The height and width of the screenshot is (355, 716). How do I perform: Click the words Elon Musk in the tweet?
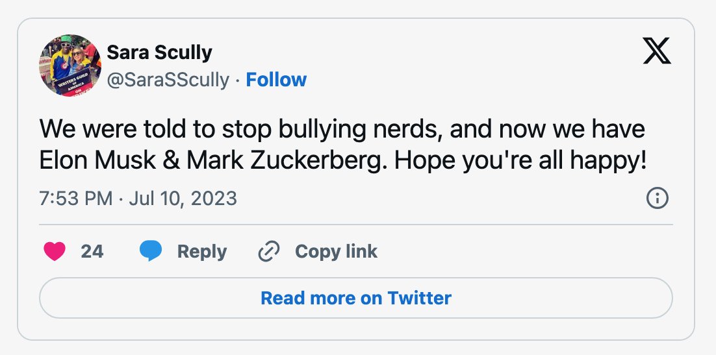point(97,160)
